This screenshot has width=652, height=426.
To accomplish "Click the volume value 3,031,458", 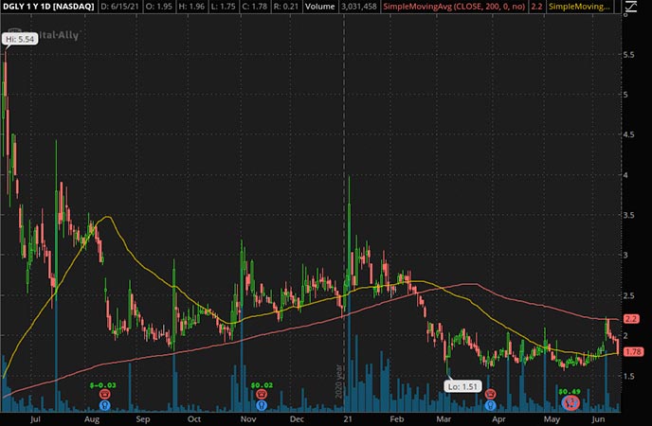I will point(359,7).
